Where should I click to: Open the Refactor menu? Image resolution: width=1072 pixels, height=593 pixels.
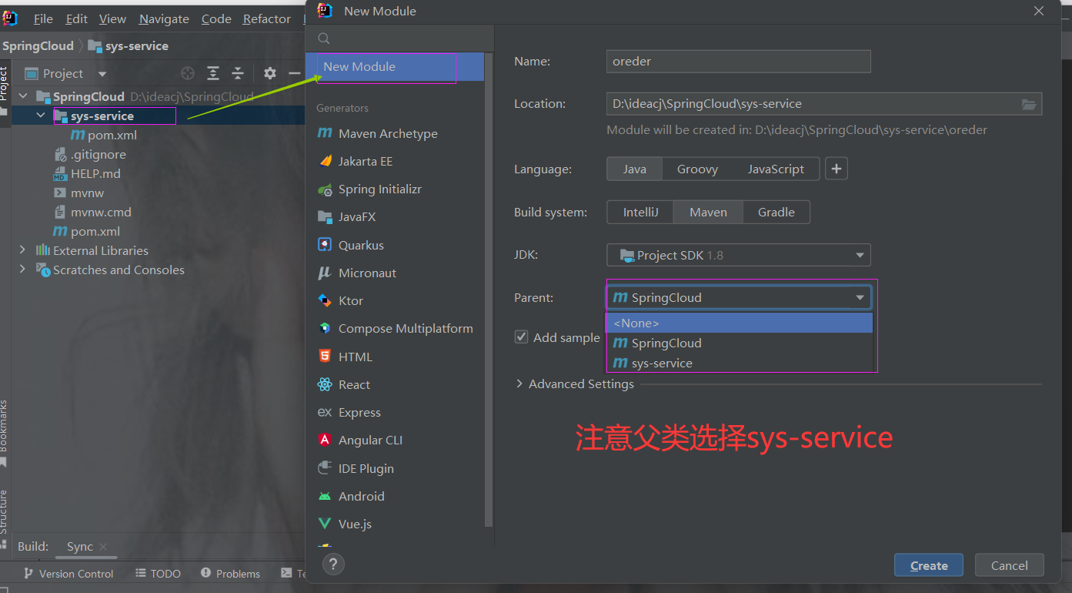click(266, 18)
